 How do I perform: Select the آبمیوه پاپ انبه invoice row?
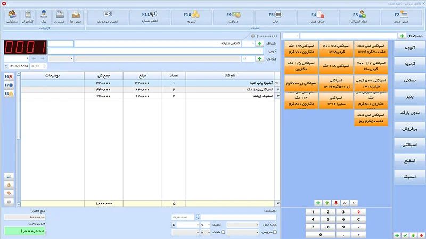(x=150, y=83)
